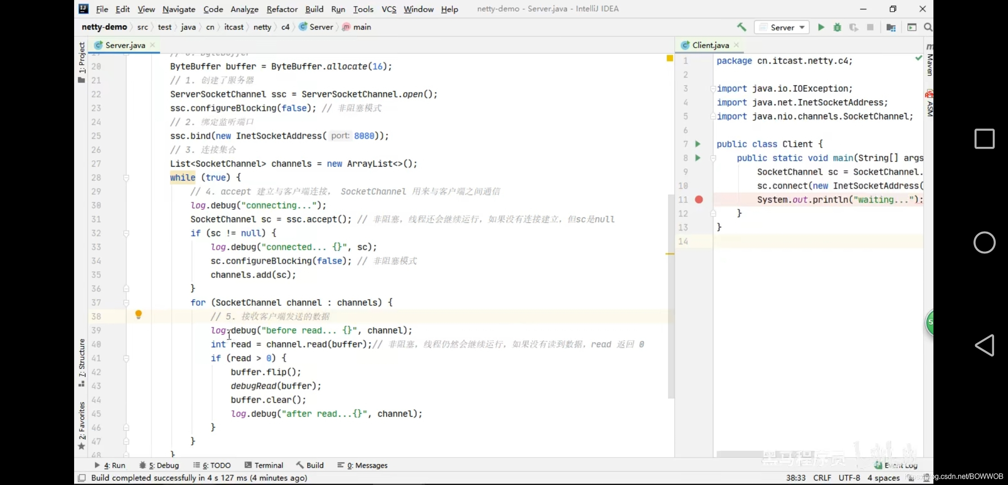Close the Server.java tab
The image size is (1008, 485).
click(153, 45)
